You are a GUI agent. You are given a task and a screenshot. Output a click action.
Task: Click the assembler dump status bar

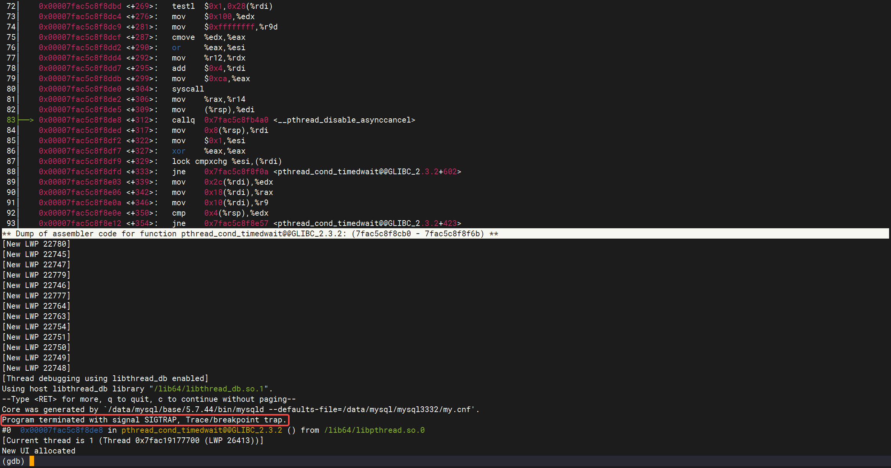[250, 234]
